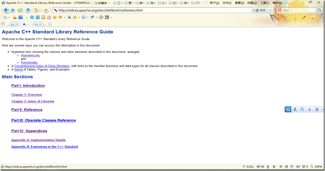
Task: Open the 账户(U) menu
Action: point(214,3)
